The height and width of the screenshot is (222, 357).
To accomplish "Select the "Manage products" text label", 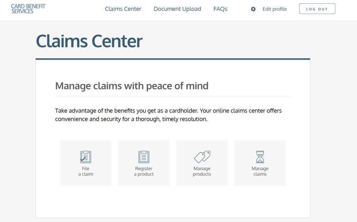I will [202, 171].
